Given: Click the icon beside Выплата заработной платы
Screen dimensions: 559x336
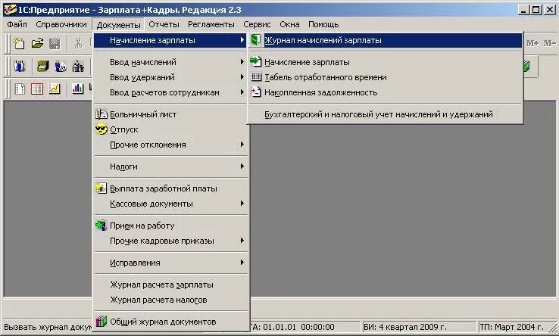Looking at the screenshot, I should point(101,188).
